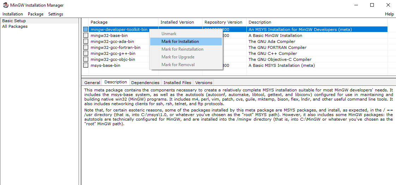The image size is (396, 185).
Task: Select All Packages in left pane
Action: [15, 26]
